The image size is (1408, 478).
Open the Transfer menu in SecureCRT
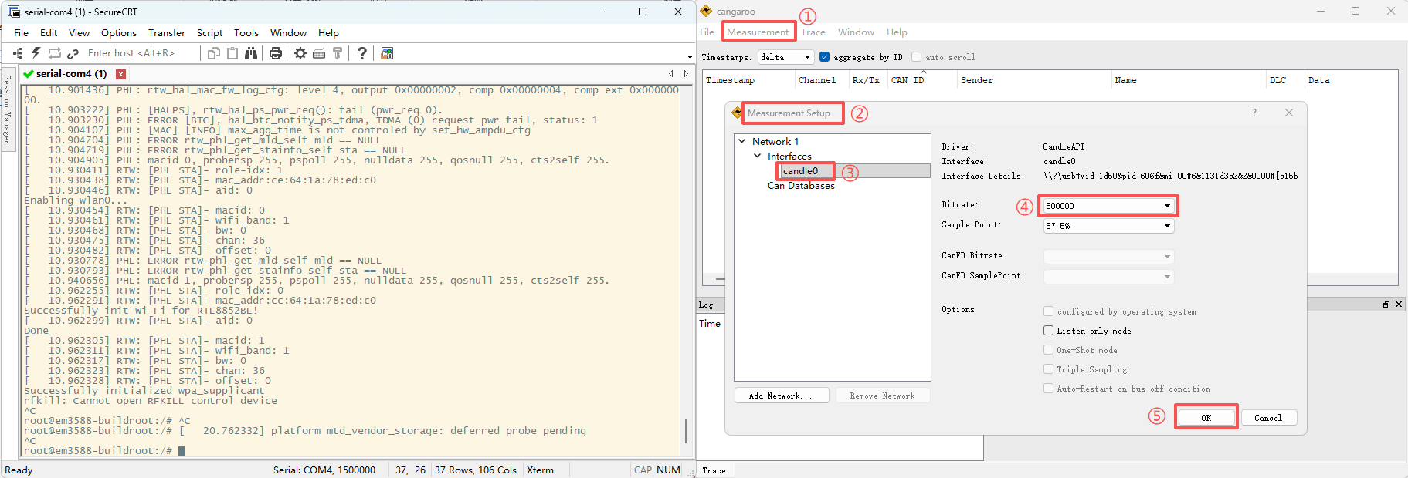[x=167, y=33]
